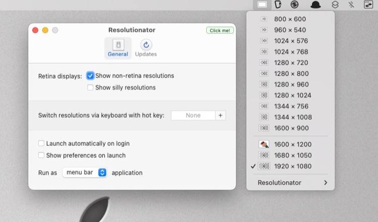Viewport: 378px width, 222px height.
Task: Enable Launch automatically on login
Action: 41,143
